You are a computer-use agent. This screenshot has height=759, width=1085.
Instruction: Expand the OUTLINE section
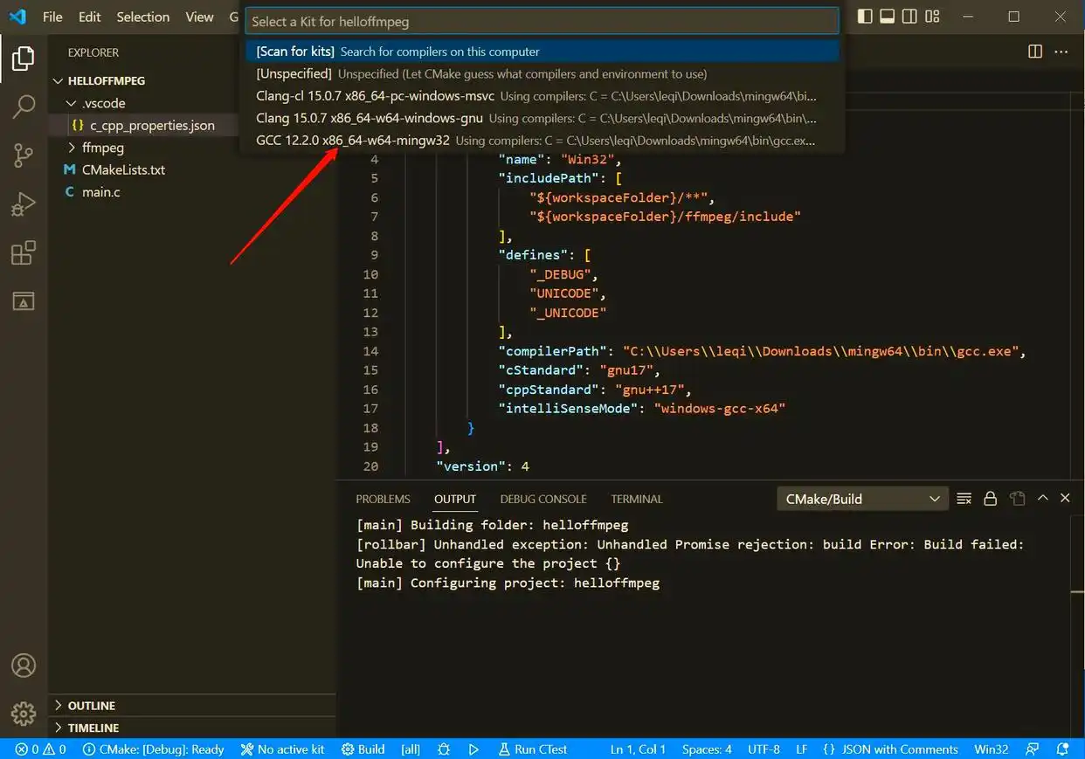click(x=91, y=706)
